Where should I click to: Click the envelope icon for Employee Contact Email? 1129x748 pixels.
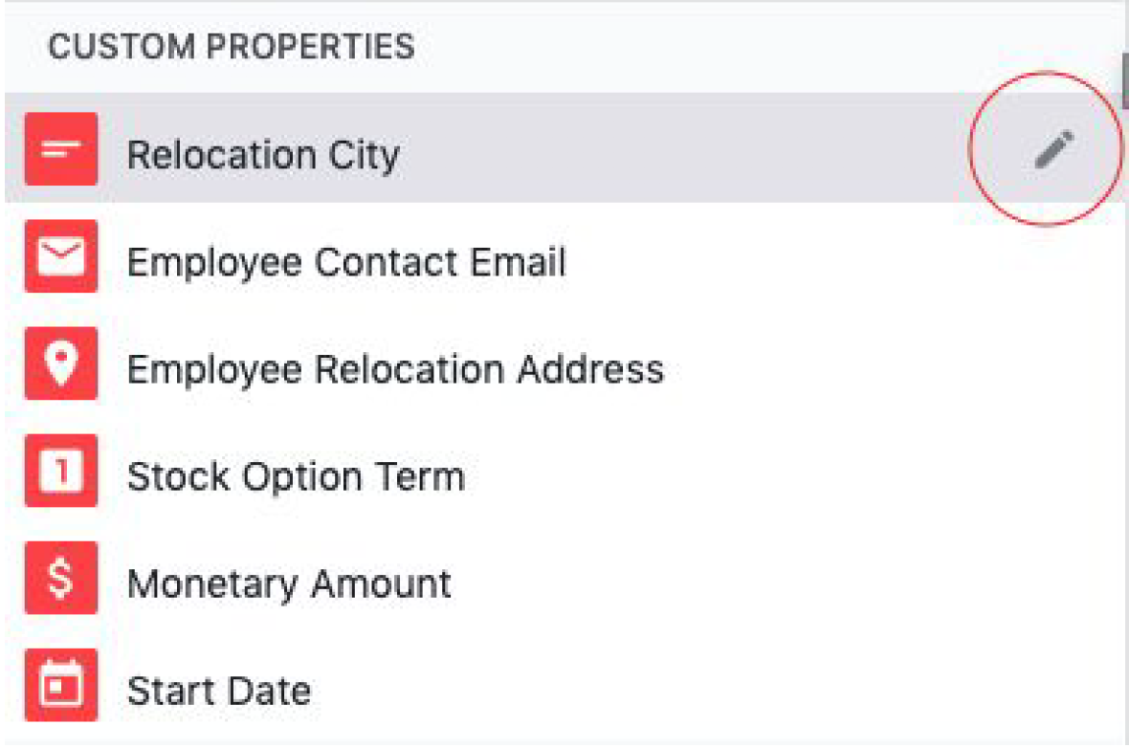tap(61, 255)
